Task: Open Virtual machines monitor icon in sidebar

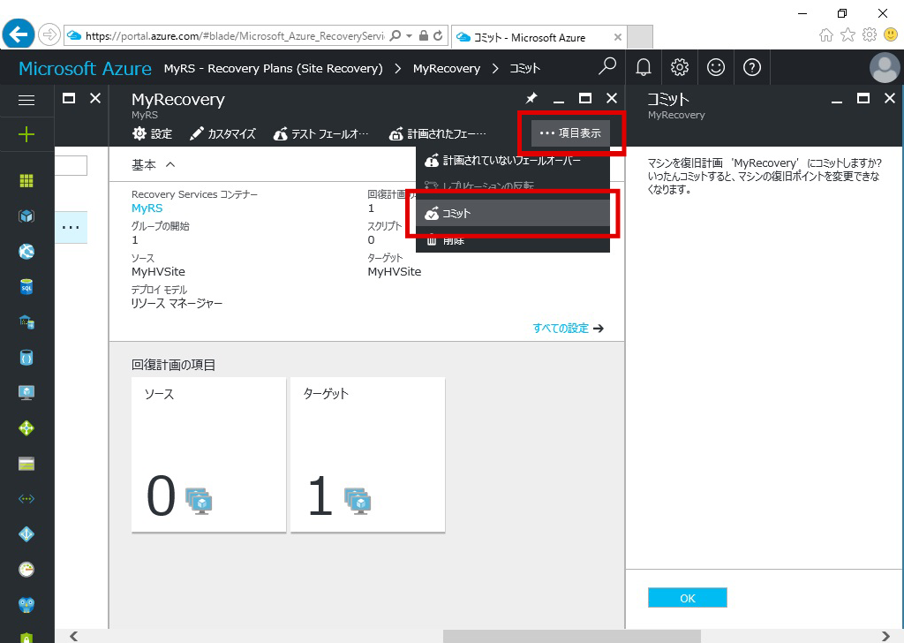Action: coord(26,393)
